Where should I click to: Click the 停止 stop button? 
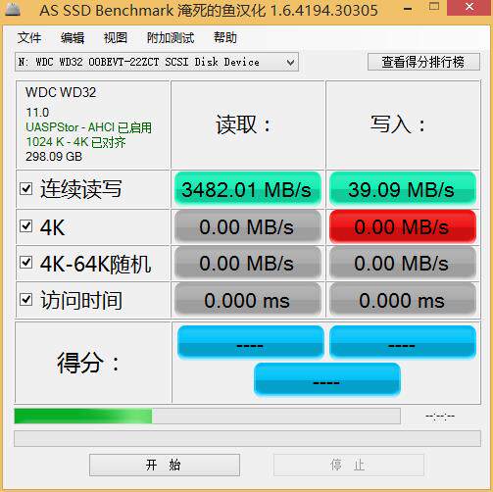349,465
